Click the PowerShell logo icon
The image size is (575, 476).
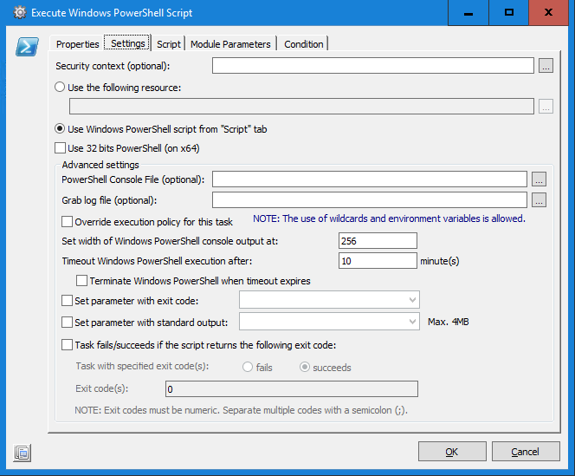[27, 47]
